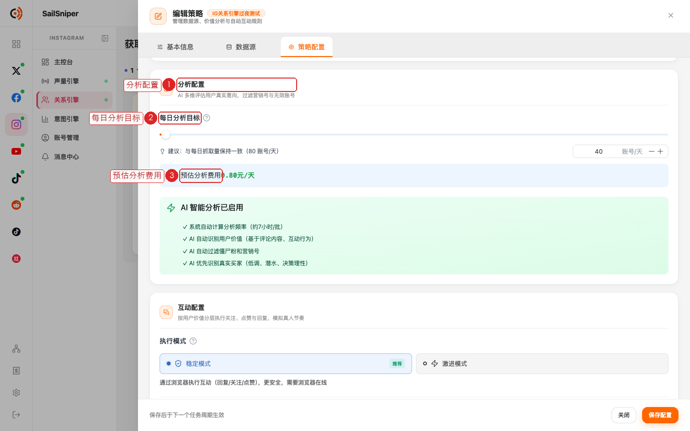The width and height of the screenshot is (690, 431).
Task: Increase accounts per day with plus
Action: coord(660,151)
